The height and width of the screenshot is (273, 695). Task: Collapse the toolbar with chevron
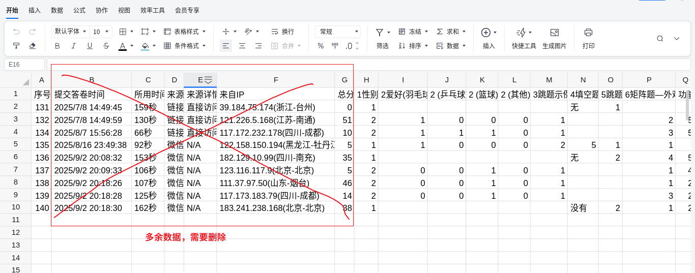tap(677, 39)
